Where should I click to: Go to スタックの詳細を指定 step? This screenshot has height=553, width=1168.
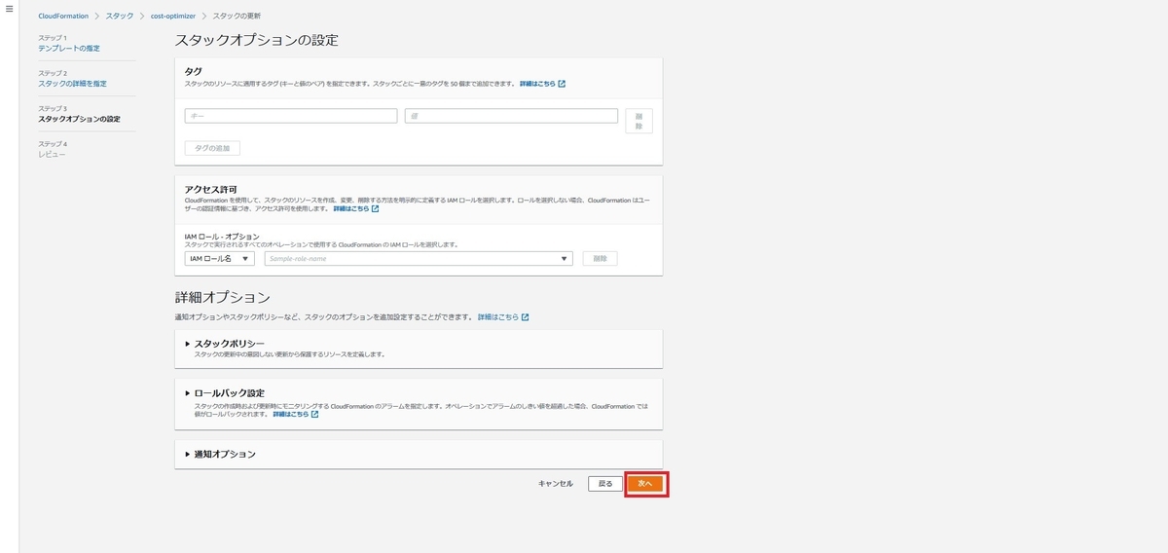coord(72,84)
